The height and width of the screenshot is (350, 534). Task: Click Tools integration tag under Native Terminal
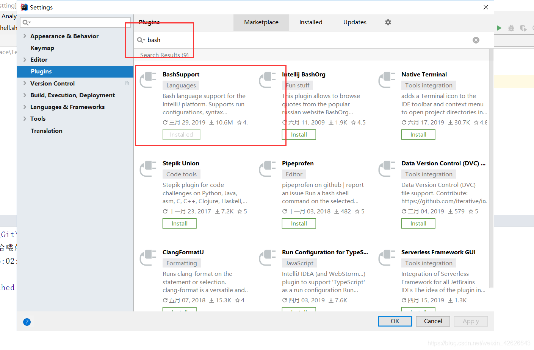[x=429, y=86]
